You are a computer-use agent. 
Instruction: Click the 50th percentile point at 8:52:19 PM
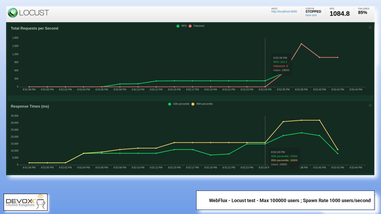point(211,155)
